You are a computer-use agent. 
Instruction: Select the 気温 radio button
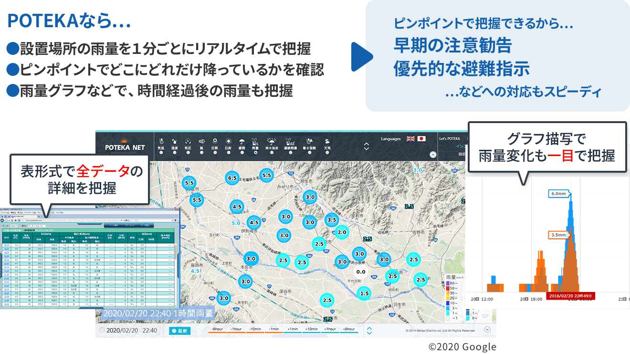point(161,152)
